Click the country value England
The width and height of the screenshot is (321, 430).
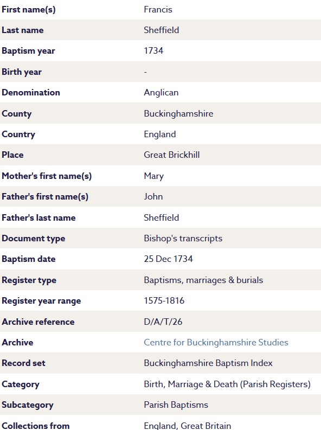tap(160, 134)
